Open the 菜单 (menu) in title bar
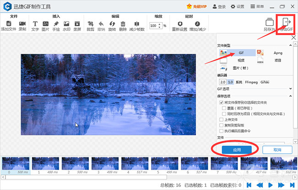Viewport: 298px width, 190px height. click(x=258, y=6)
